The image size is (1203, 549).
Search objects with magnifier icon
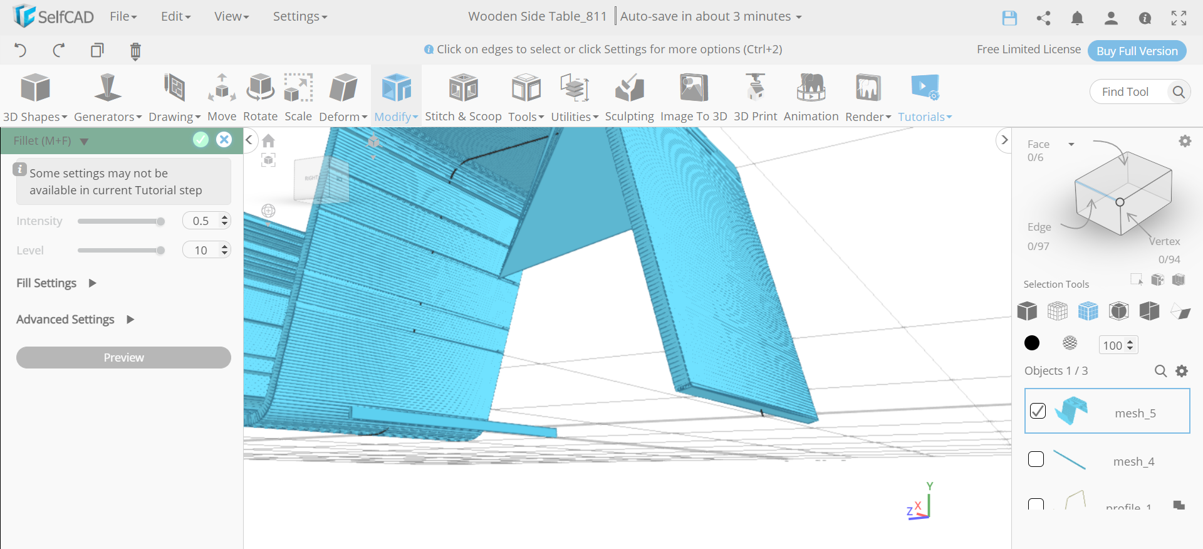(x=1160, y=371)
